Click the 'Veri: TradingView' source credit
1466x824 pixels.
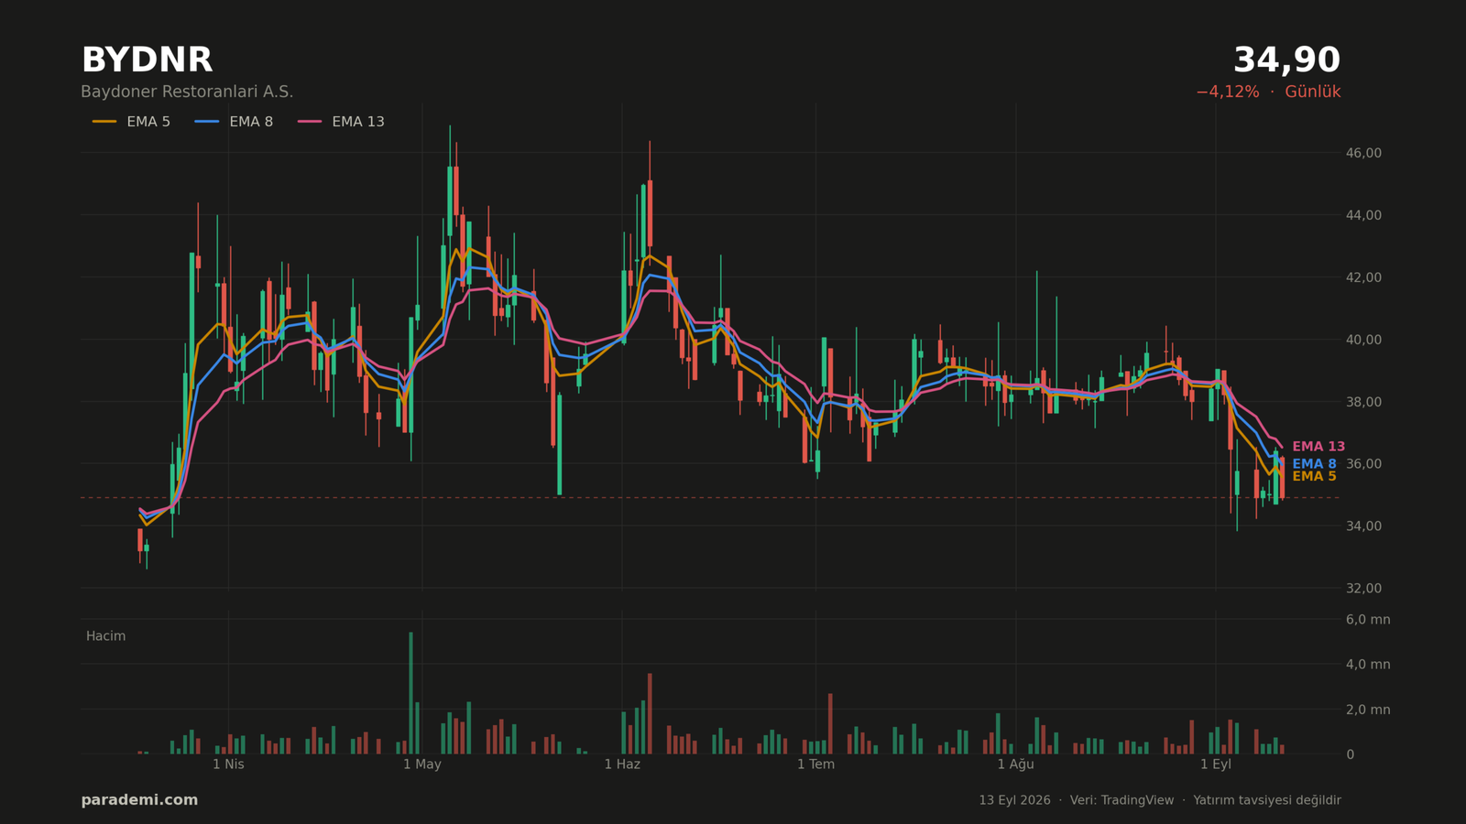tap(1121, 800)
